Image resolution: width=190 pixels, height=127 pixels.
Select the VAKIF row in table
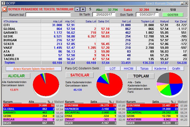tap(95, 48)
